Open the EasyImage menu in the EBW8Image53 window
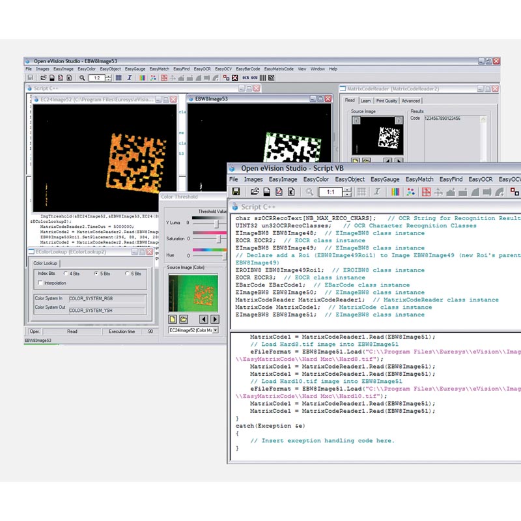This screenshot has width=521, height=521. [63, 69]
